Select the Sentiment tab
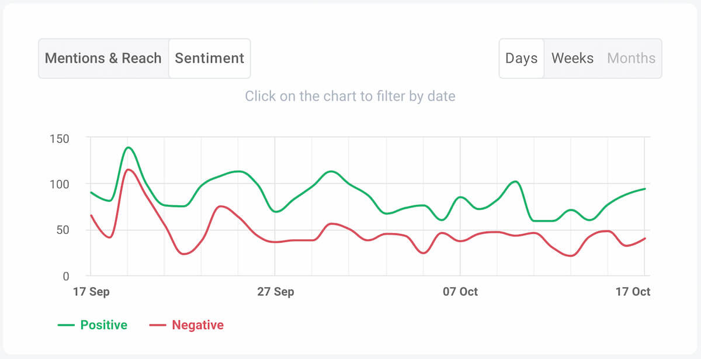 209,58
